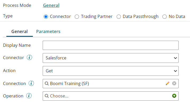Click into the Display Name text field
The width and height of the screenshot is (190, 112).
pos(111,45)
